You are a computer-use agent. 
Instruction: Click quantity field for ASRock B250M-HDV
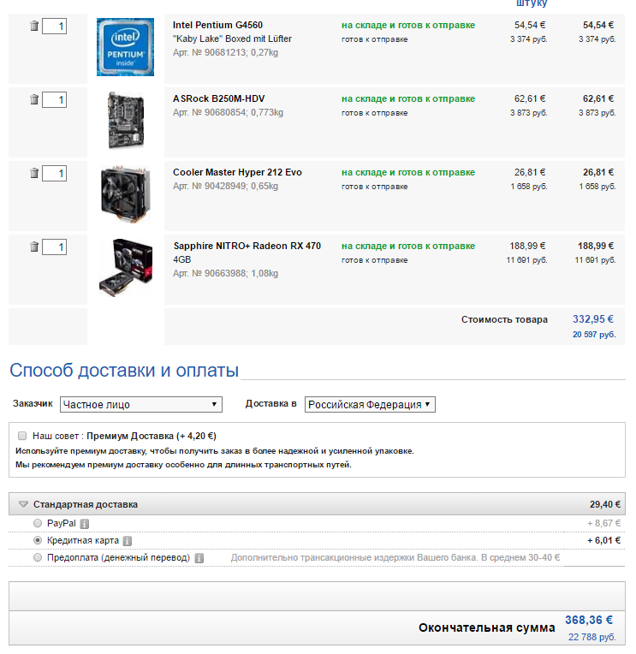54,100
